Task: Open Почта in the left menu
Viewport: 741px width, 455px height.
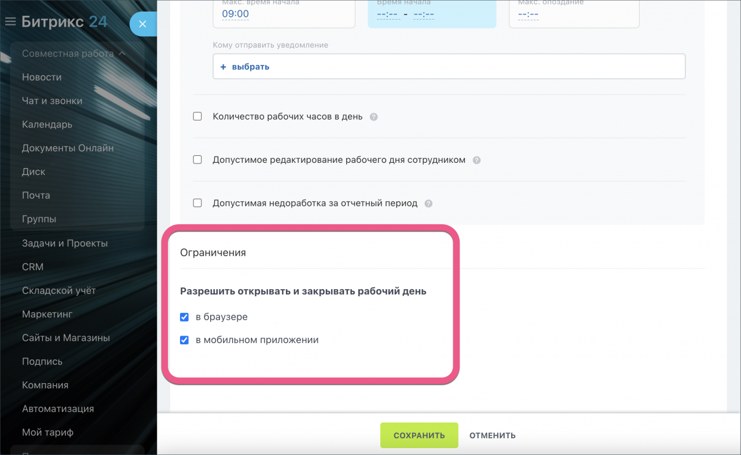Action: [36, 195]
